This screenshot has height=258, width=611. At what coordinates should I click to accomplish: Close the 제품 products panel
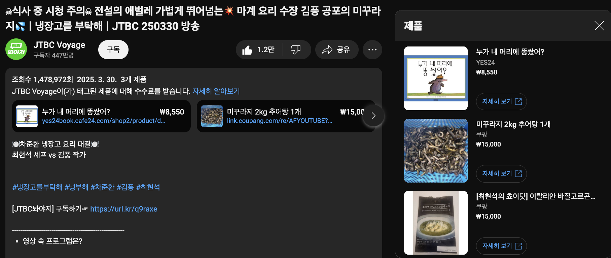point(599,26)
